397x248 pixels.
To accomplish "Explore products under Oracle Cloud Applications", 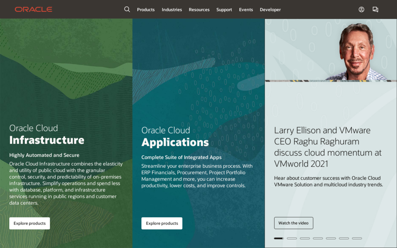I will (x=162, y=223).
